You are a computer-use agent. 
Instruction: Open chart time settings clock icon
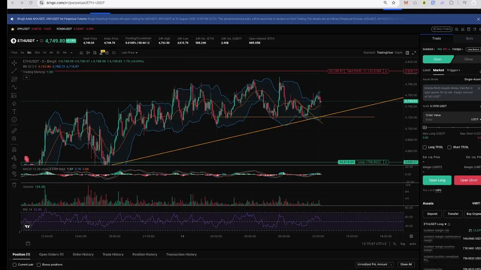click(x=411, y=236)
